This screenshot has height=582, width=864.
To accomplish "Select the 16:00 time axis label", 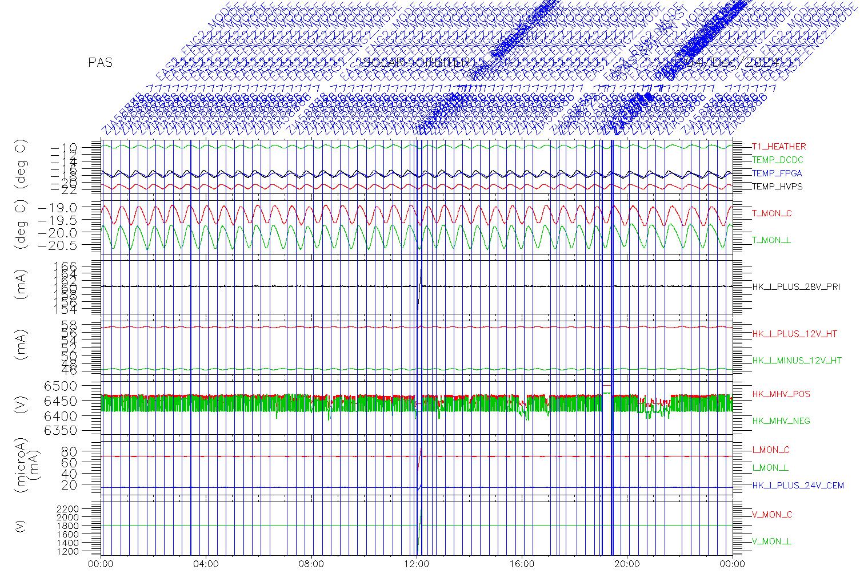I will pyautogui.click(x=522, y=565).
